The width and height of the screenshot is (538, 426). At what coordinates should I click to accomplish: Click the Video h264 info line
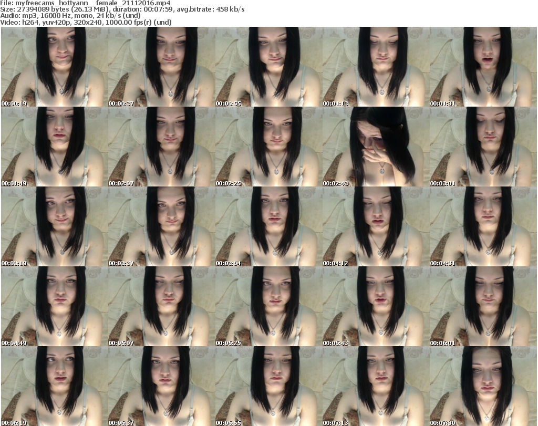[x=86, y=22]
